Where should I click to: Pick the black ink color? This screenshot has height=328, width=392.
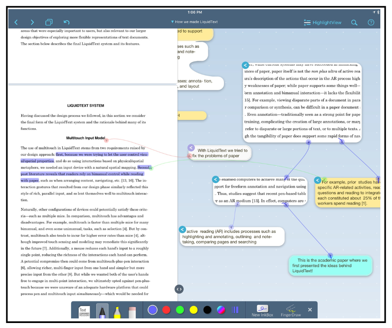pyautogui.click(x=207, y=310)
